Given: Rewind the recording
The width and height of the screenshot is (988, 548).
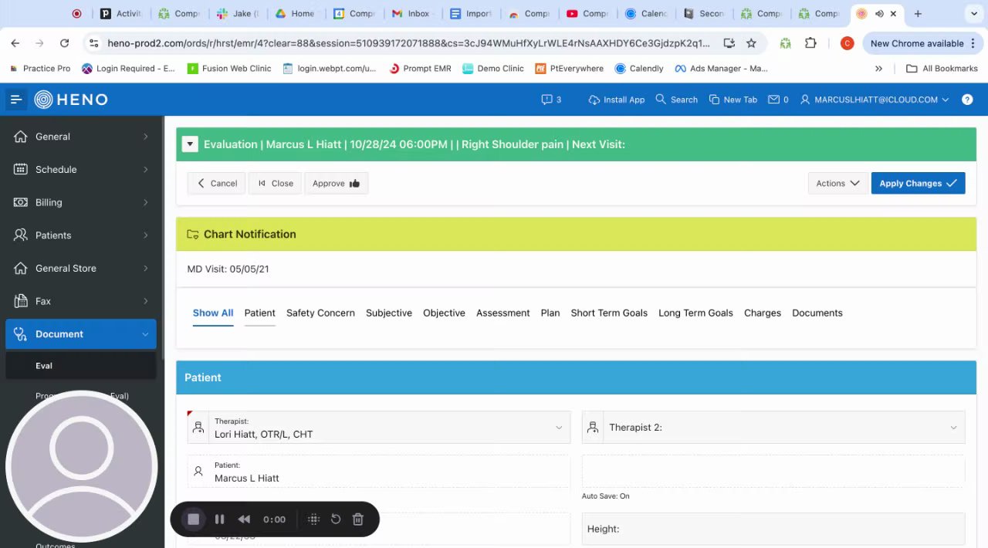Looking at the screenshot, I should 244,519.
